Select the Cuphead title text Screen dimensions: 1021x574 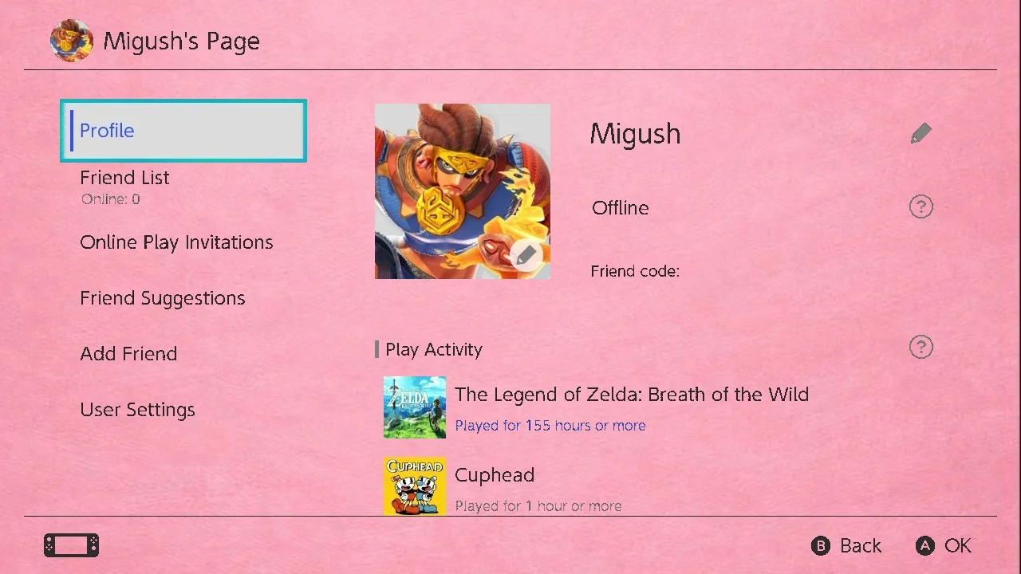[x=495, y=475]
